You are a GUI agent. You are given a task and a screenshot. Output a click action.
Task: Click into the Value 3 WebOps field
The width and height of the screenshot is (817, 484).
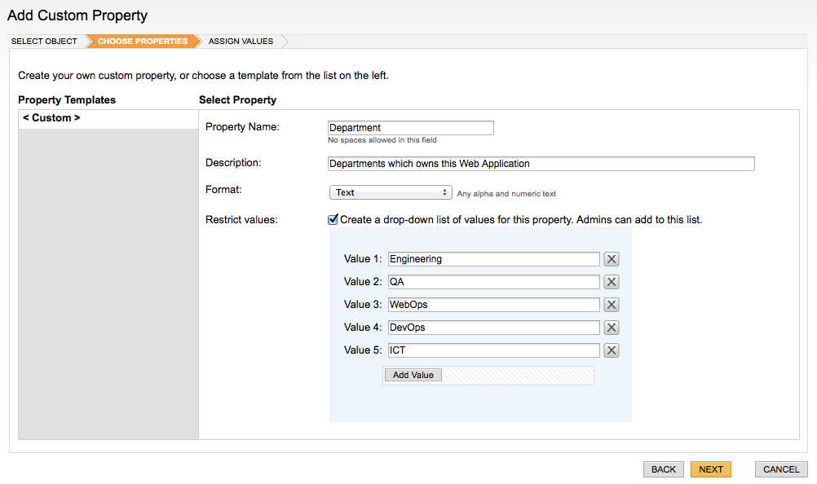[494, 305]
